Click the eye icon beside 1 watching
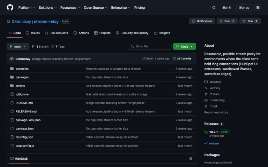268x167 pixels. [x=206, y=100]
